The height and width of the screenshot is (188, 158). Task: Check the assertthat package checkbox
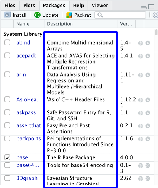[x=7, y=125]
